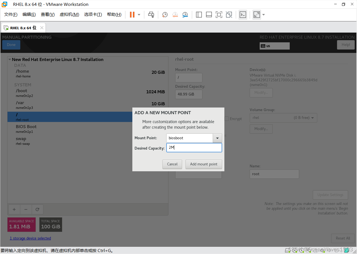This screenshot has width=357, height=254.
Task: Click the Update Settings button
Action: (x=330, y=195)
